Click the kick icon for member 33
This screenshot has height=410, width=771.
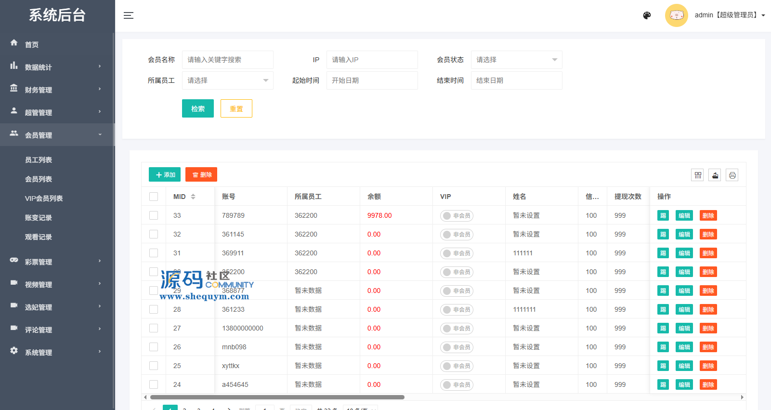[x=663, y=215]
